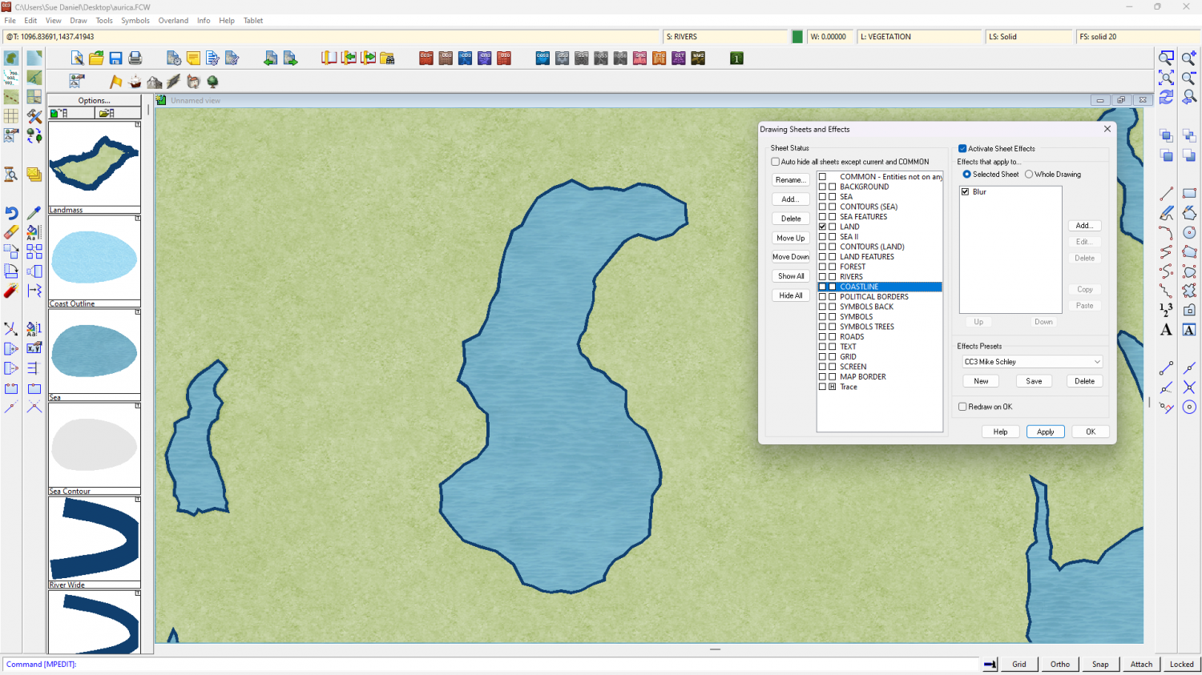The width and height of the screenshot is (1202, 675).
Task: Click the dynamite Explode tool icon
Action: pos(11,291)
